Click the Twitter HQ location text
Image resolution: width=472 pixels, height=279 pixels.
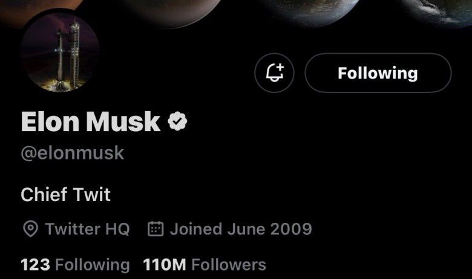point(87,229)
